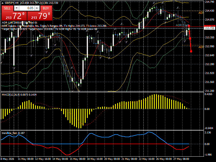The height and width of the screenshot is (162, 216).
Task: Click the current price tag 213.720
Action: pos(210,28)
